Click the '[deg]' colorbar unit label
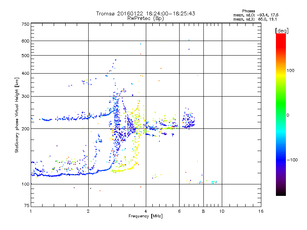307x230 pixels. 282,31
